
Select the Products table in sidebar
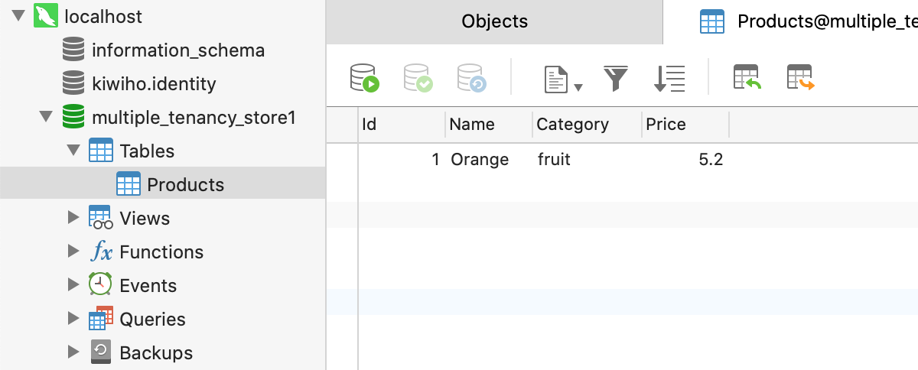(185, 185)
